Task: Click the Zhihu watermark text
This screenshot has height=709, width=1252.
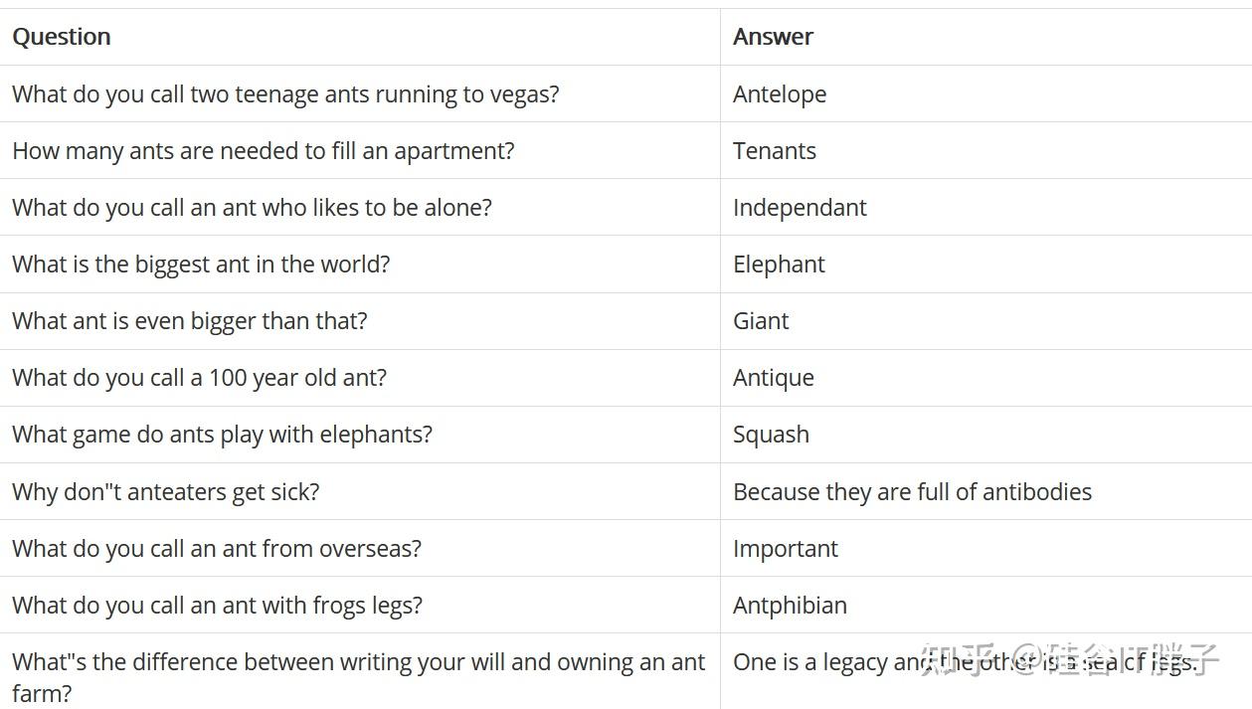Action: click(x=1070, y=660)
